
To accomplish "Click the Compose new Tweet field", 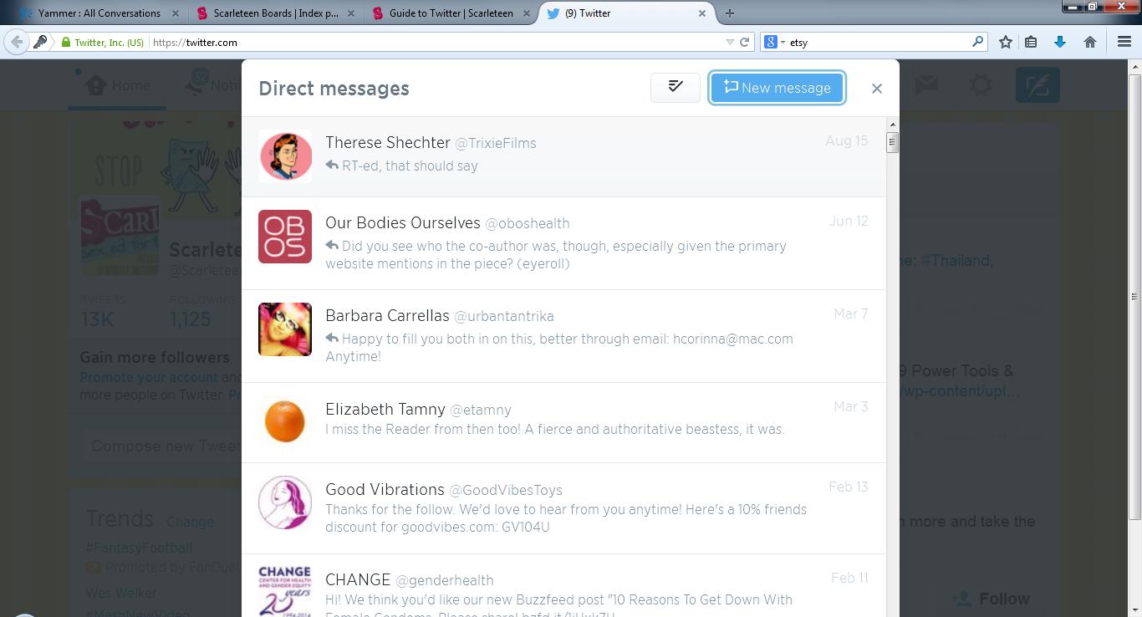I will (x=162, y=446).
